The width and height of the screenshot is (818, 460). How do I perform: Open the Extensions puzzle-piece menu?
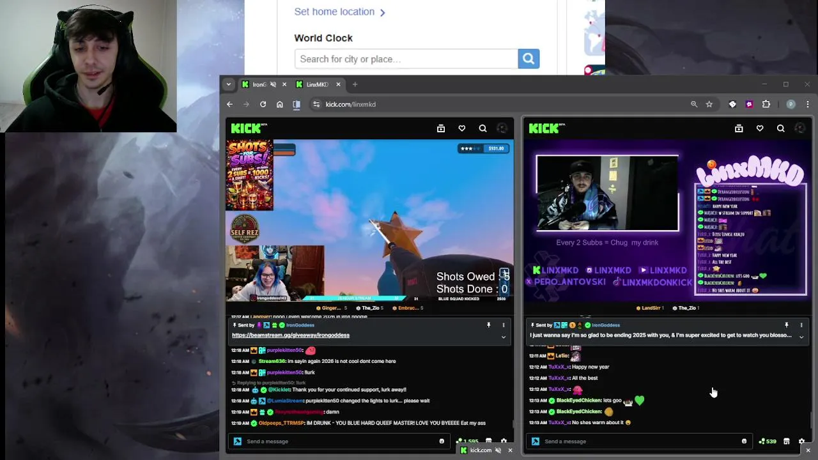pos(766,104)
